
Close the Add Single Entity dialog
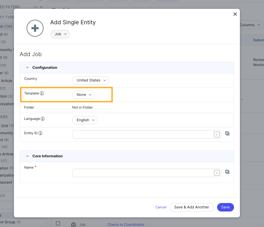pos(235,14)
